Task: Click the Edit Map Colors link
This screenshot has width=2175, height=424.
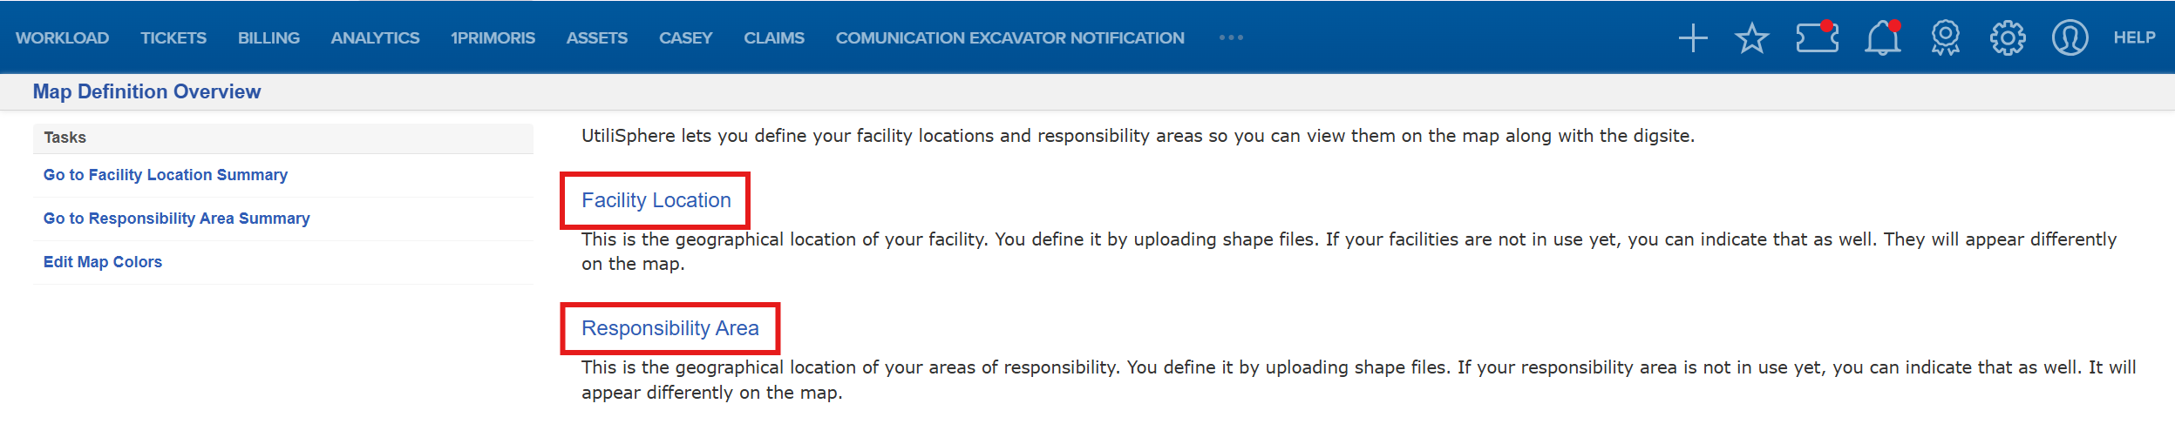Action: 103,262
